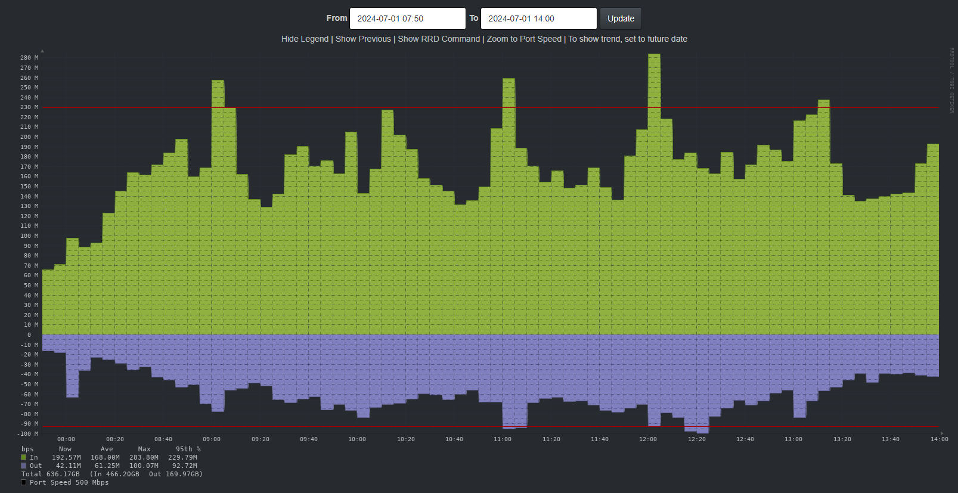Screen dimensions: 958x493
Task: Click the Hide Legend link
Action: [305, 39]
